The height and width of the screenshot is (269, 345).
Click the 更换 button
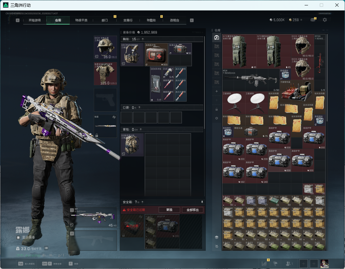click(x=169, y=210)
